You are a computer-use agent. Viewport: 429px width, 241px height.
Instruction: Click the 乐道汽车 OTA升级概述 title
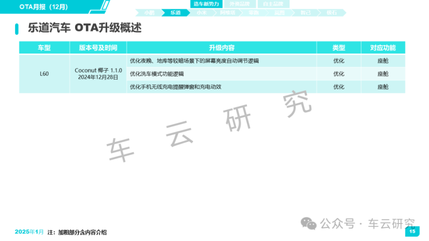coord(84,28)
